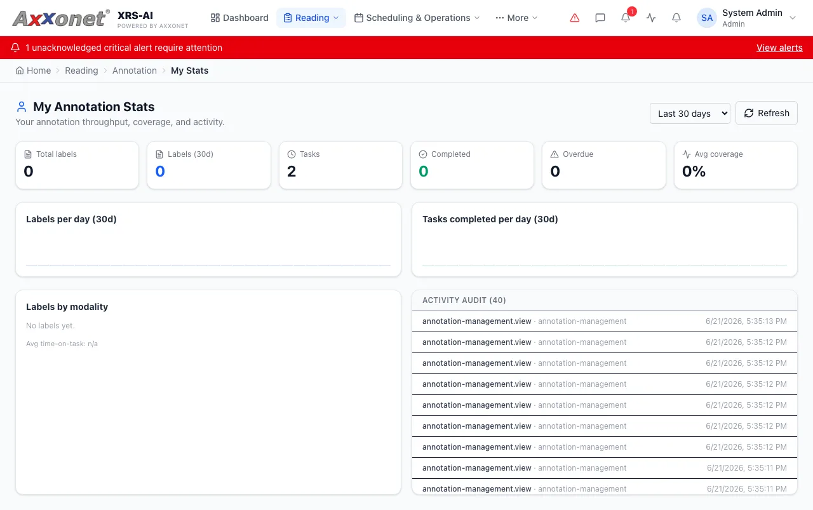Click the activity pulse icon in header

pos(651,18)
